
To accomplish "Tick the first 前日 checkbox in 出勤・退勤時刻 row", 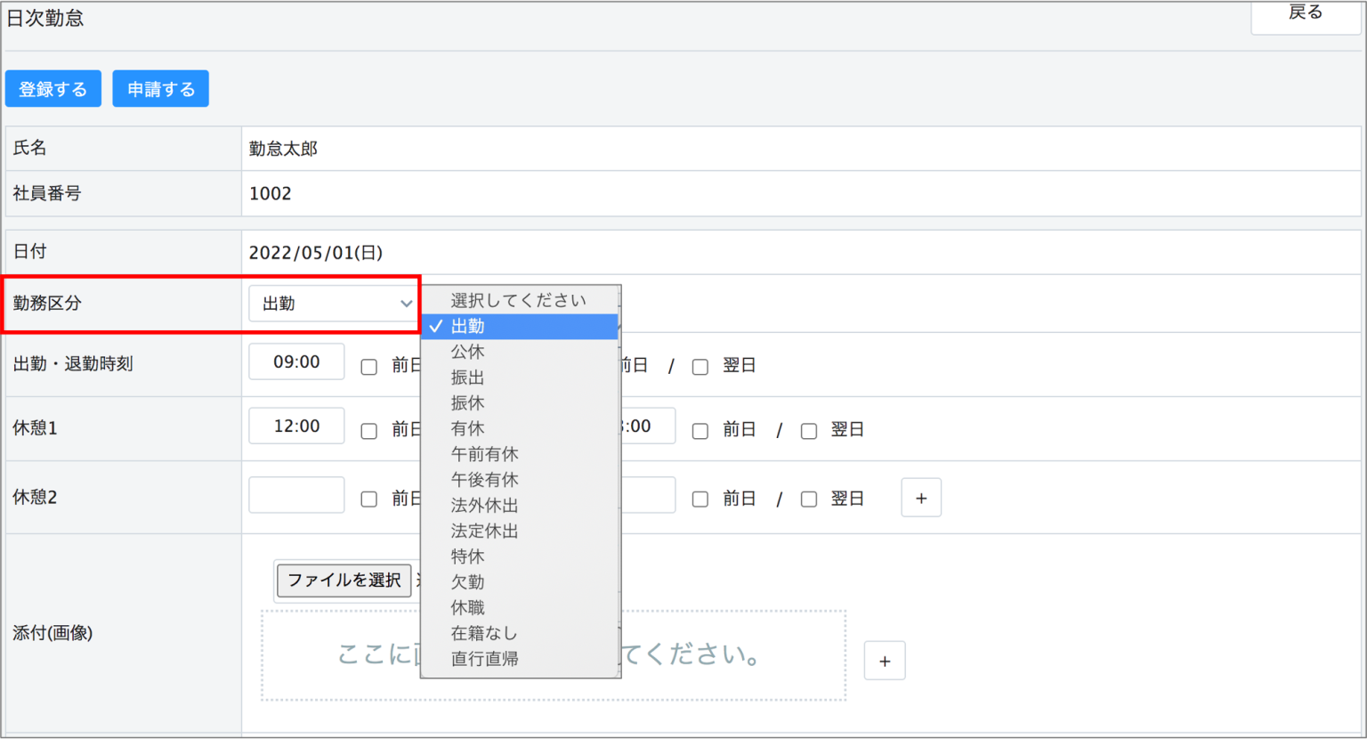I will [368, 367].
